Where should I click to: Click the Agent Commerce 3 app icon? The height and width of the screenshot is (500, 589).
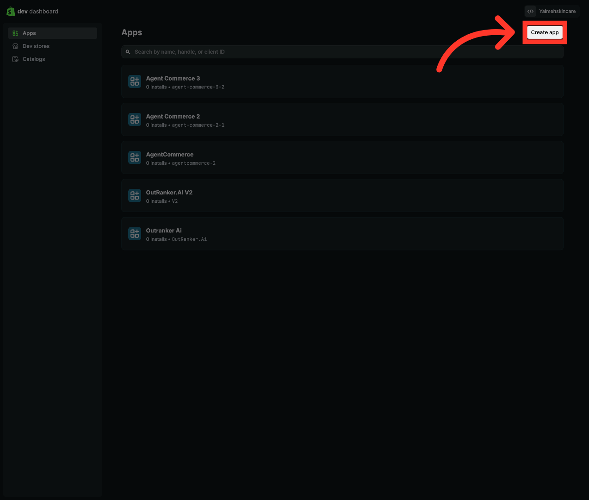click(x=135, y=81)
